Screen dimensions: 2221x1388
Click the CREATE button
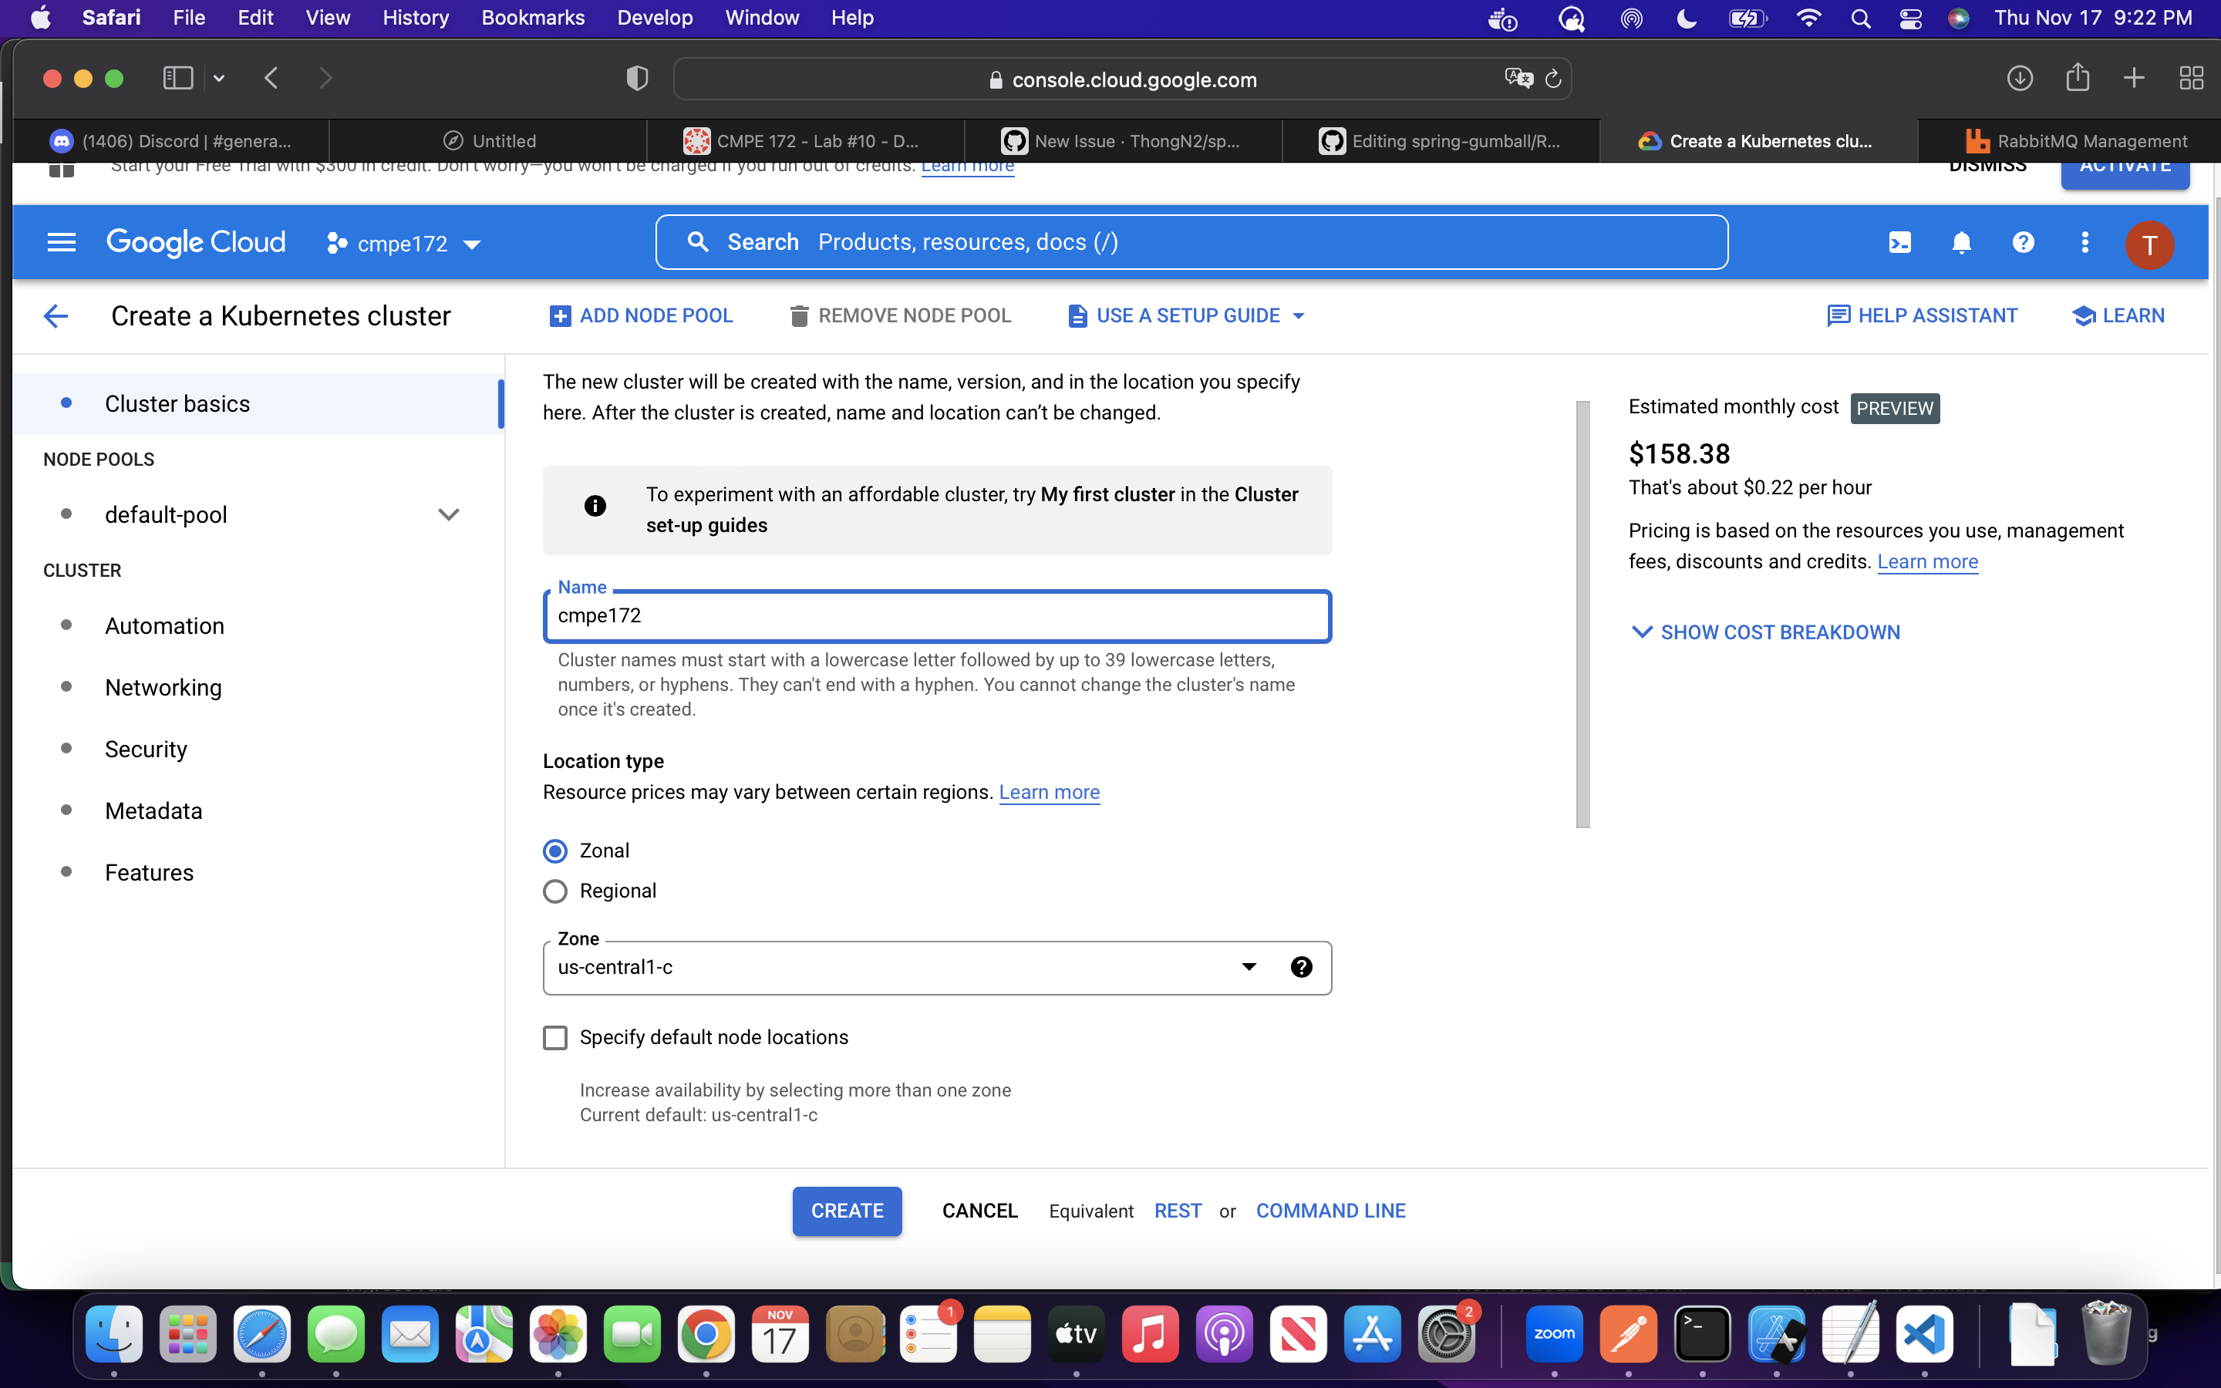click(846, 1211)
